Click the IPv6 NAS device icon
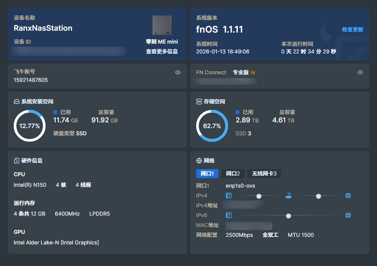 click(229, 215)
